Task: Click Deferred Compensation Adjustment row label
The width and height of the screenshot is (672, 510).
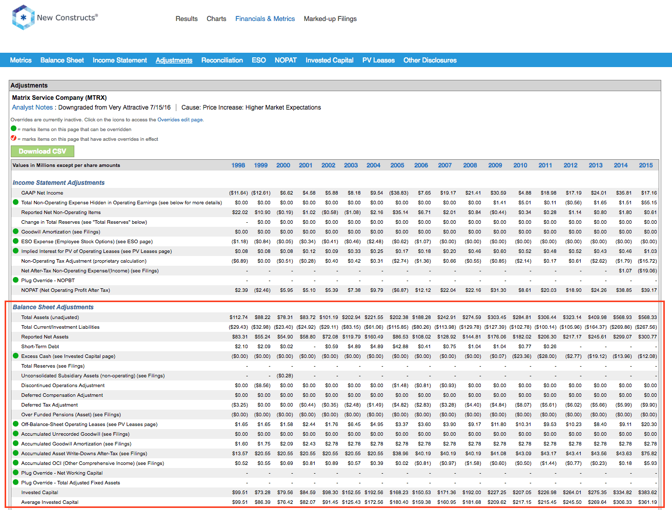Action: point(62,395)
